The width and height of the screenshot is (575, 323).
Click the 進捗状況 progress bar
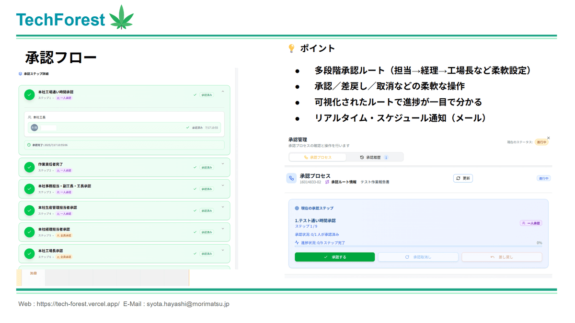click(x=417, y=246)
